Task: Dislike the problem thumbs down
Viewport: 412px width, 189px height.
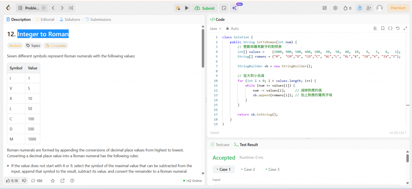Action: pos(24,181)
